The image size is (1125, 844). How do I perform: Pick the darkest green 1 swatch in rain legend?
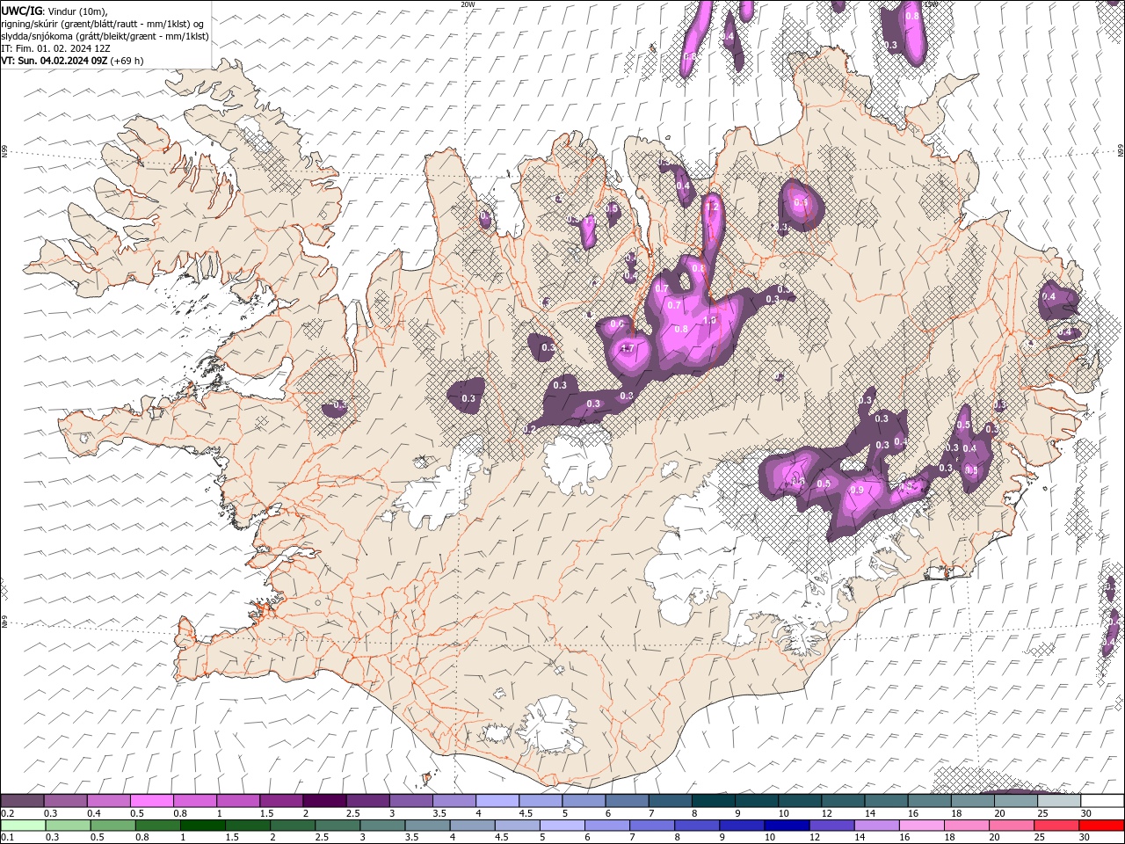203,826
